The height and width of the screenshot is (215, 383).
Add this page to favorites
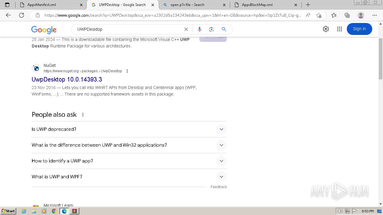pyautogui.click(x=319, y=15)
